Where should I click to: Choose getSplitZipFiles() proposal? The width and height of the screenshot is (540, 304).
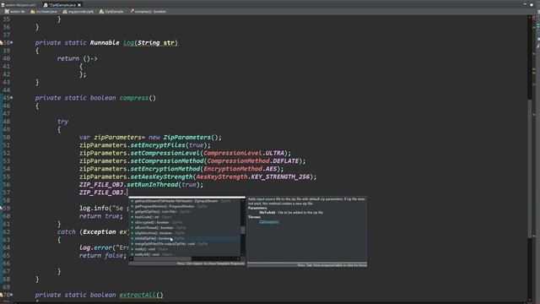pyautogui.click(x=186, y=212)
